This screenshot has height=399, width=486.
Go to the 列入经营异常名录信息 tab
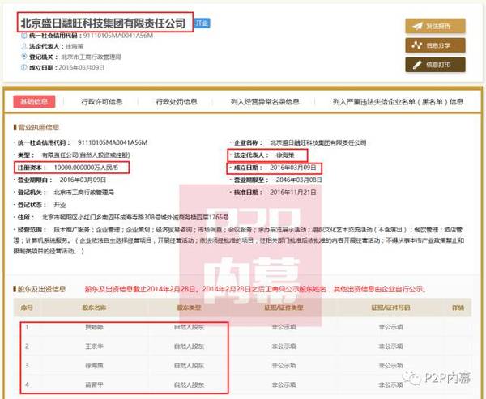point(264,102)
